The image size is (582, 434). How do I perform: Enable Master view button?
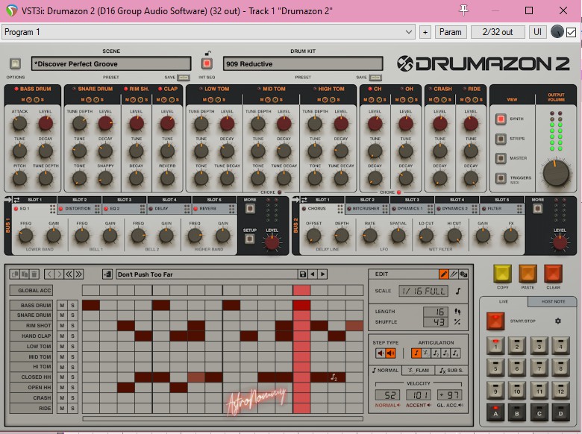tap(501, 158)
